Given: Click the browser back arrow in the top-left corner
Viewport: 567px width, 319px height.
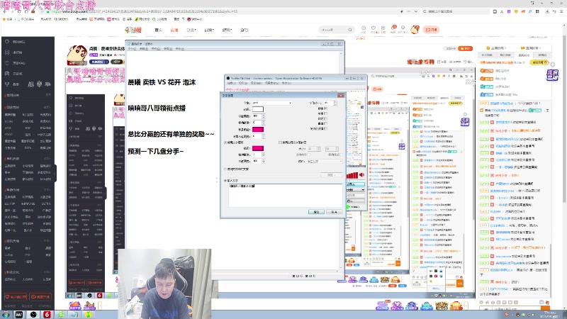Looking at the screenshot, I should 5,11.
